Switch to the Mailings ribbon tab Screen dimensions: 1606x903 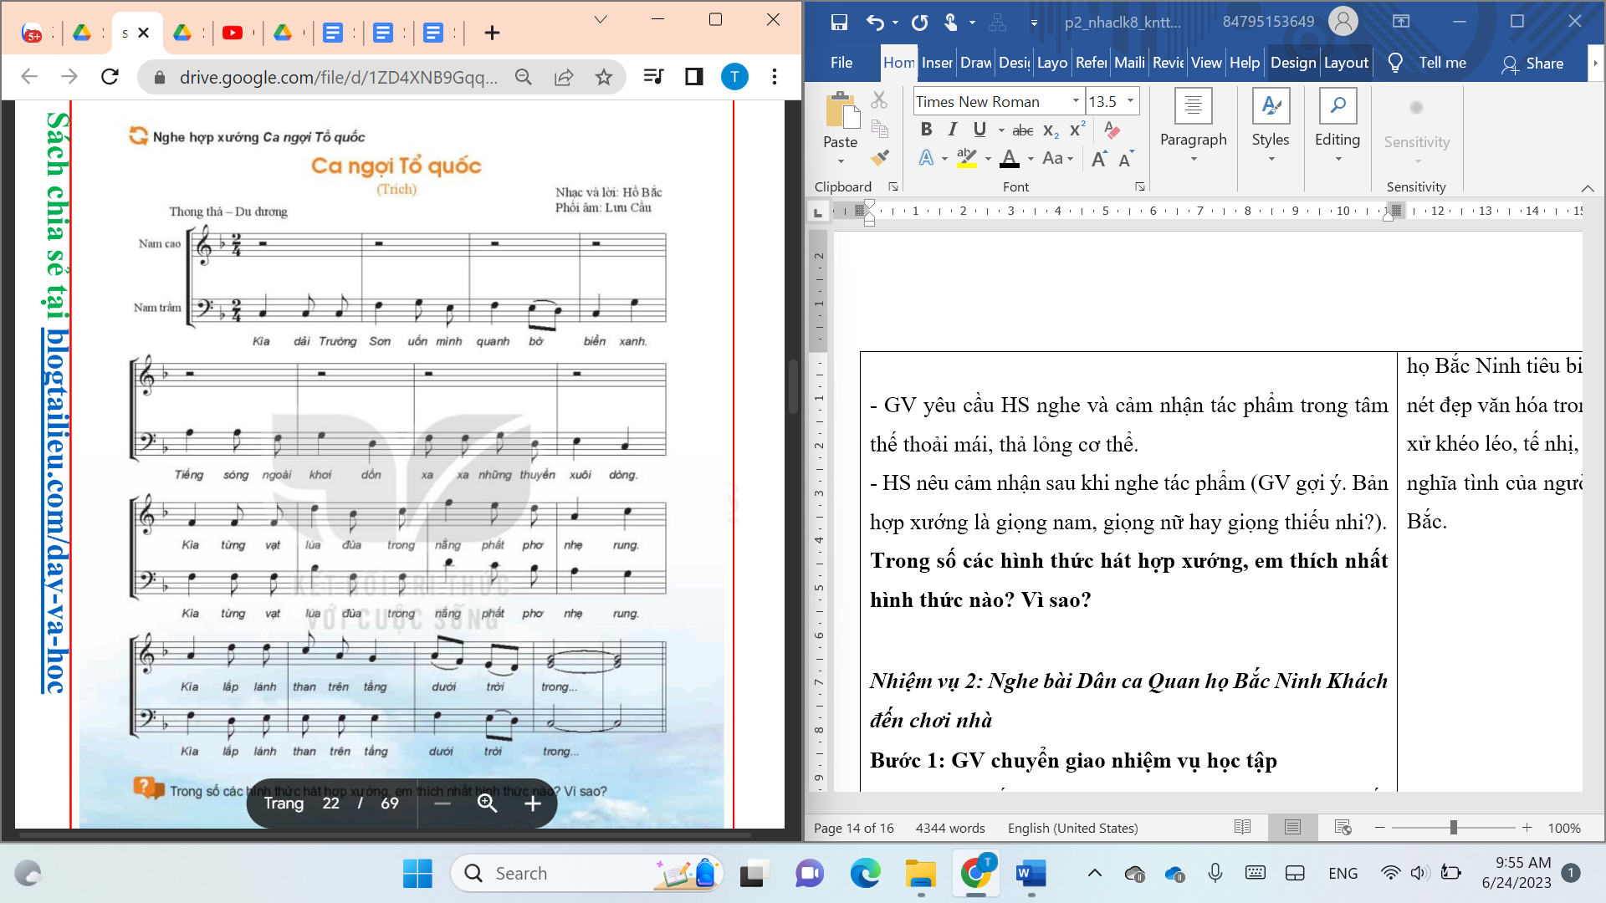point(1129,63)
